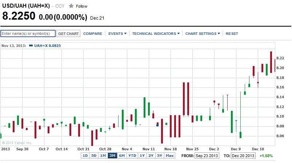Click the Follow star icon

coord(71,6)
